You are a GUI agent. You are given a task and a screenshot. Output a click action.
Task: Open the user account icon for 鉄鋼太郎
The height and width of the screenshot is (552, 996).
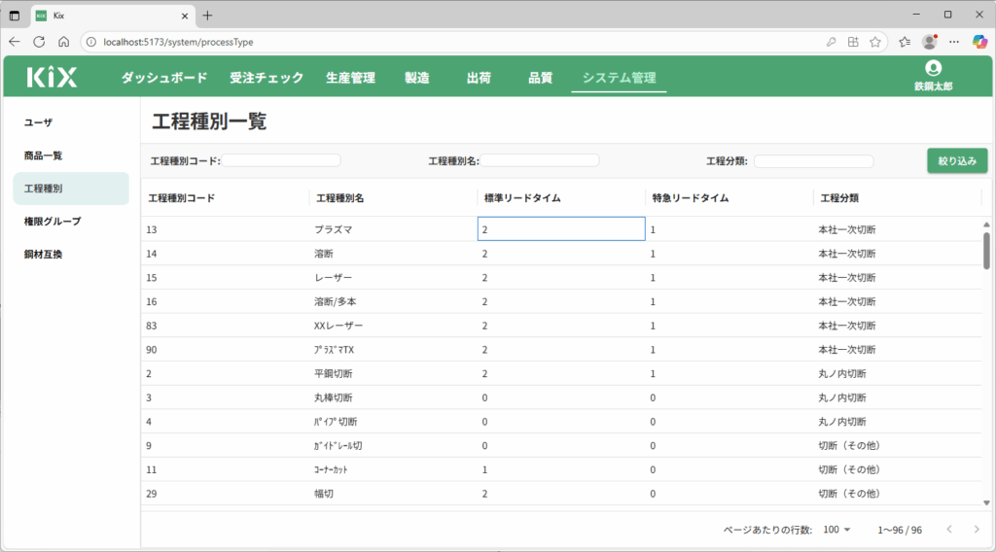[934, 68]
